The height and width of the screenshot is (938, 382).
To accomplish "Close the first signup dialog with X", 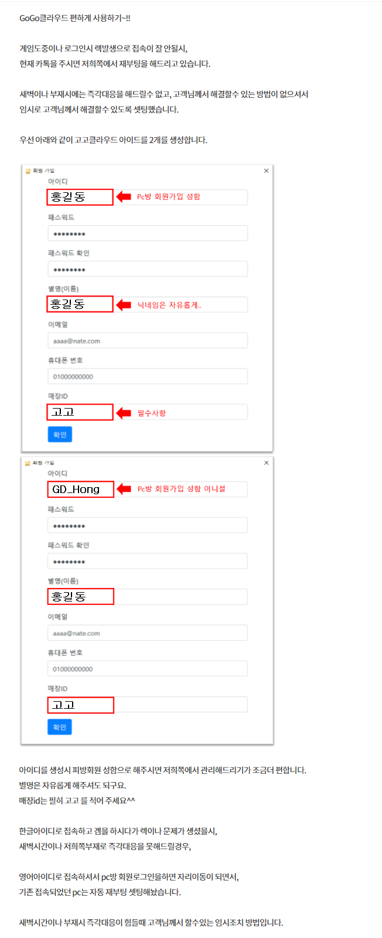I will 267,171.
